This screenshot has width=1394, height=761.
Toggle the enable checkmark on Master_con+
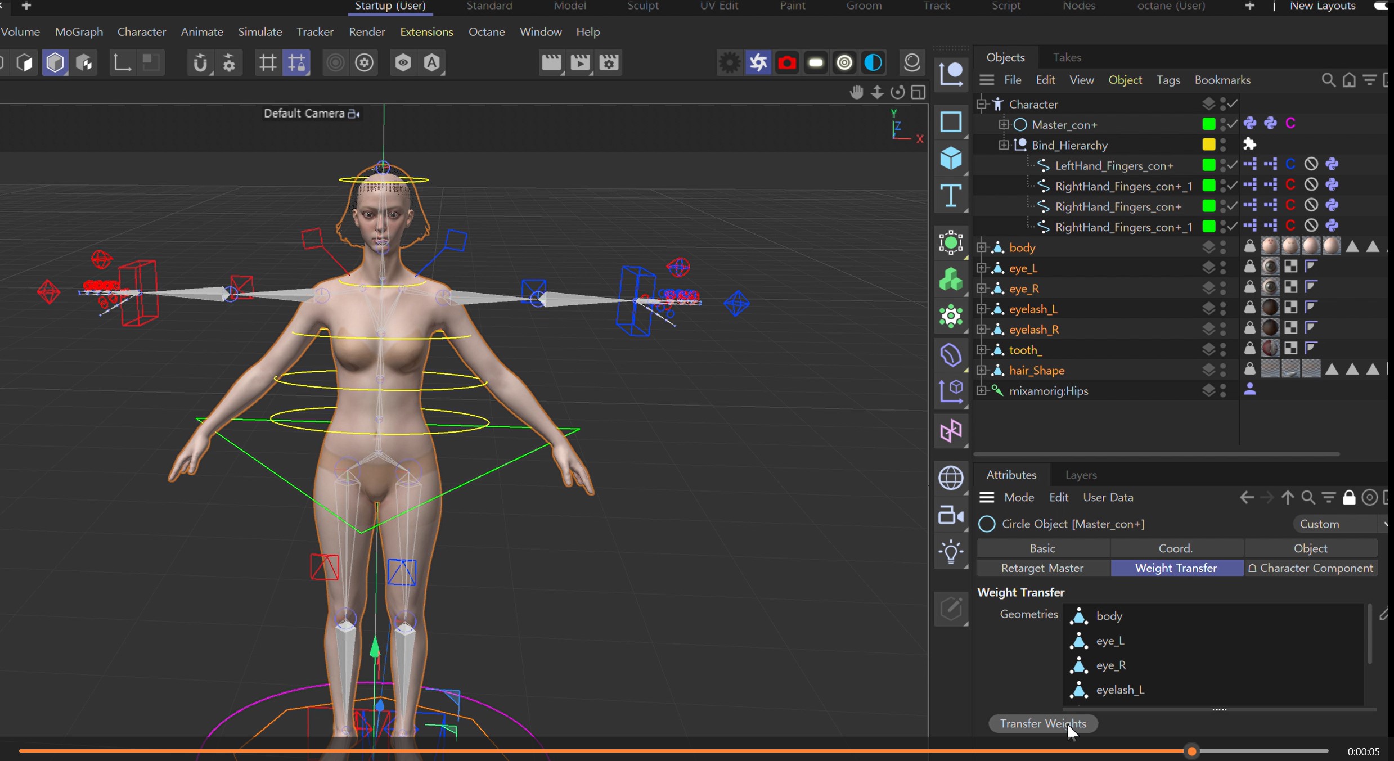point(1233,124)
